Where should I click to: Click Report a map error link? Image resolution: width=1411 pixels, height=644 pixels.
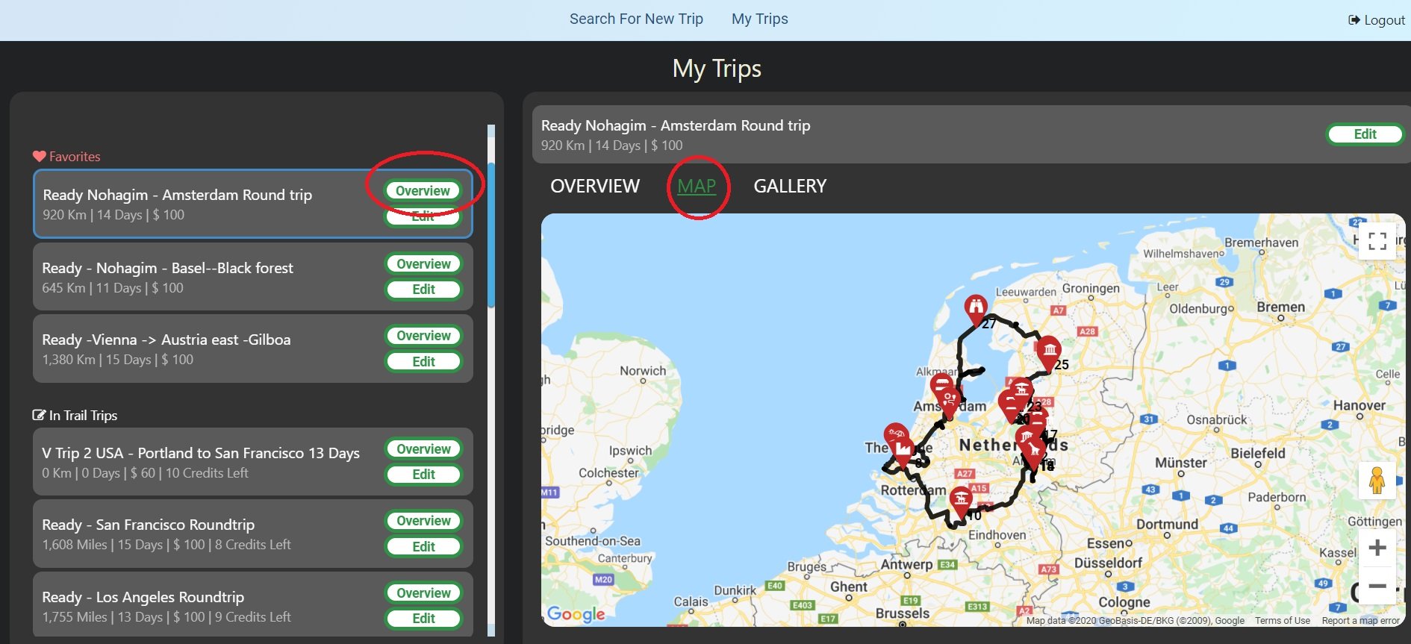[x=1360, y=620]
